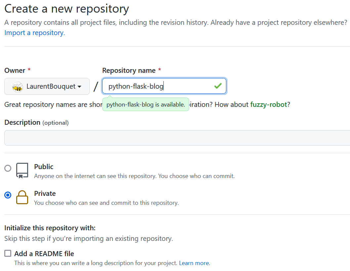350x271 pixels.
Task: Click the bee avatar in Owner selector
Action: coord(17,87)
